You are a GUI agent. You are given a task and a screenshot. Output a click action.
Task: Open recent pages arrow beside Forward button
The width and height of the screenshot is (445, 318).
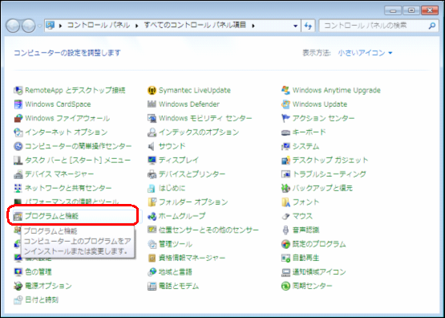tap(39, 26)
